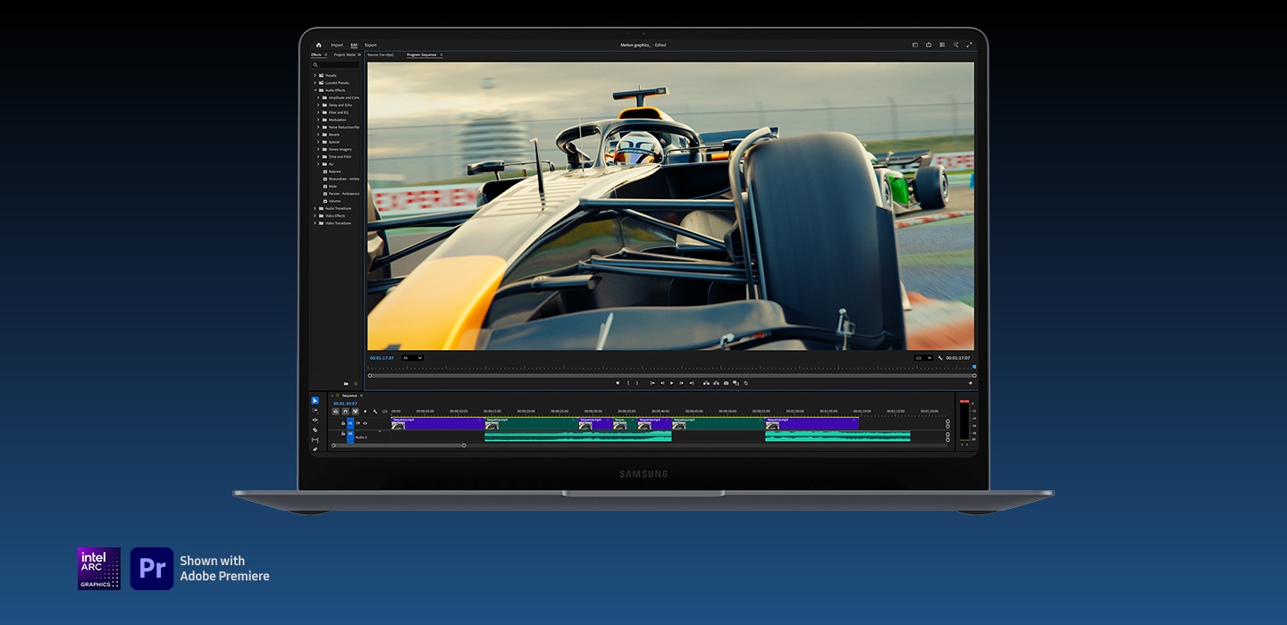
Task: Select the Mute audio effect
Action: [333, 187]
